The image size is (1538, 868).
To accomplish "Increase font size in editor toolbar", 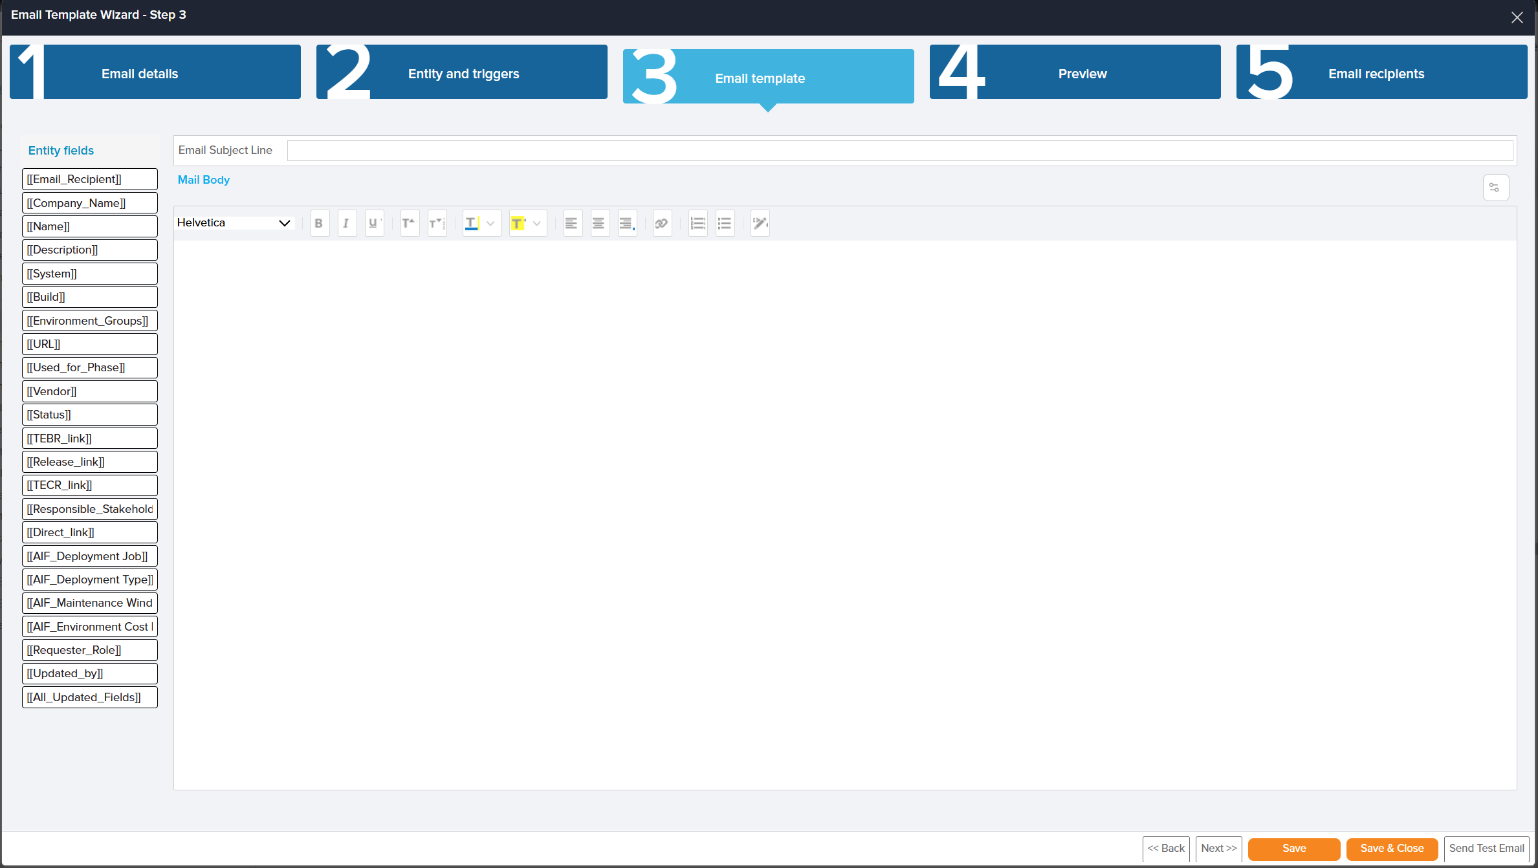I will click(x=409, y=223).
